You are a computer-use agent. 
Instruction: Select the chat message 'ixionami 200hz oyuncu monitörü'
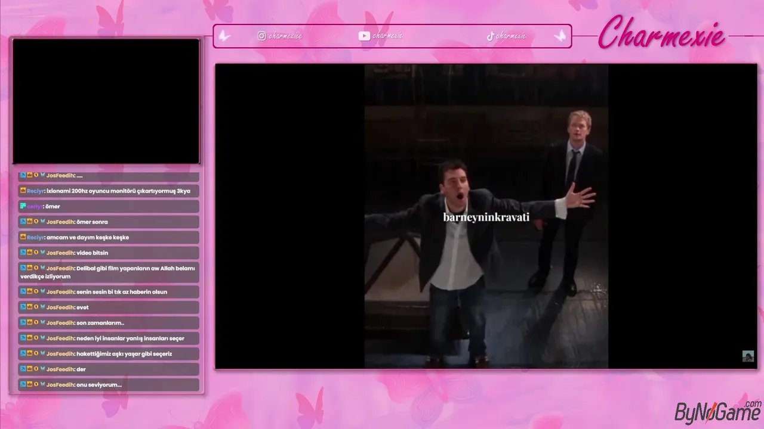tap(109, 191)
